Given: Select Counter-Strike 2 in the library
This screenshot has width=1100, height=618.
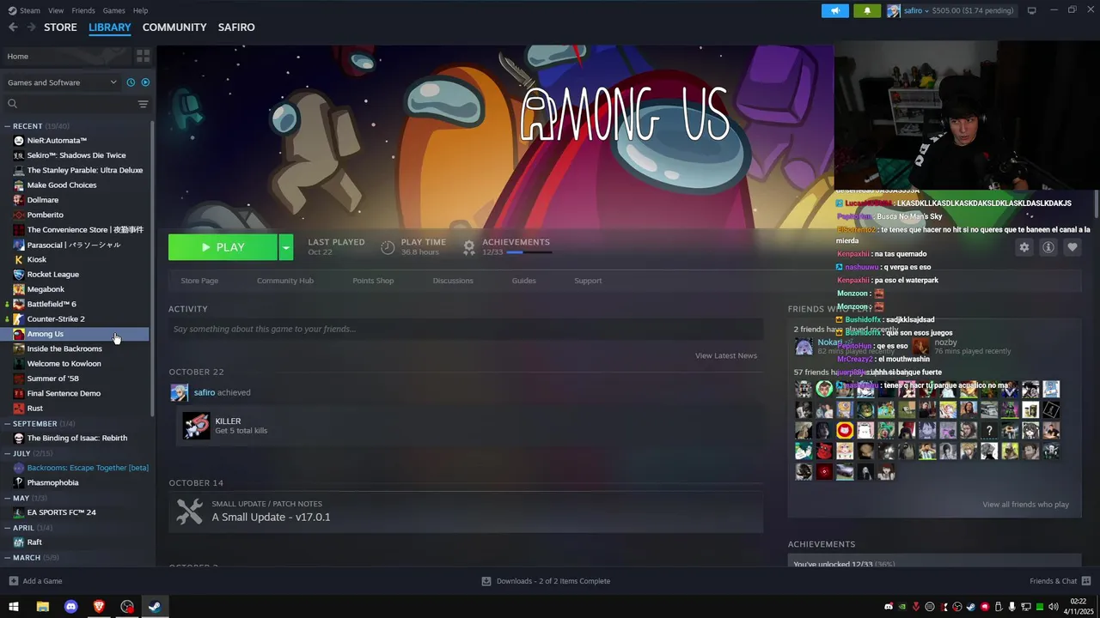Looking at the screenshot, I should (x=56, y=319).
